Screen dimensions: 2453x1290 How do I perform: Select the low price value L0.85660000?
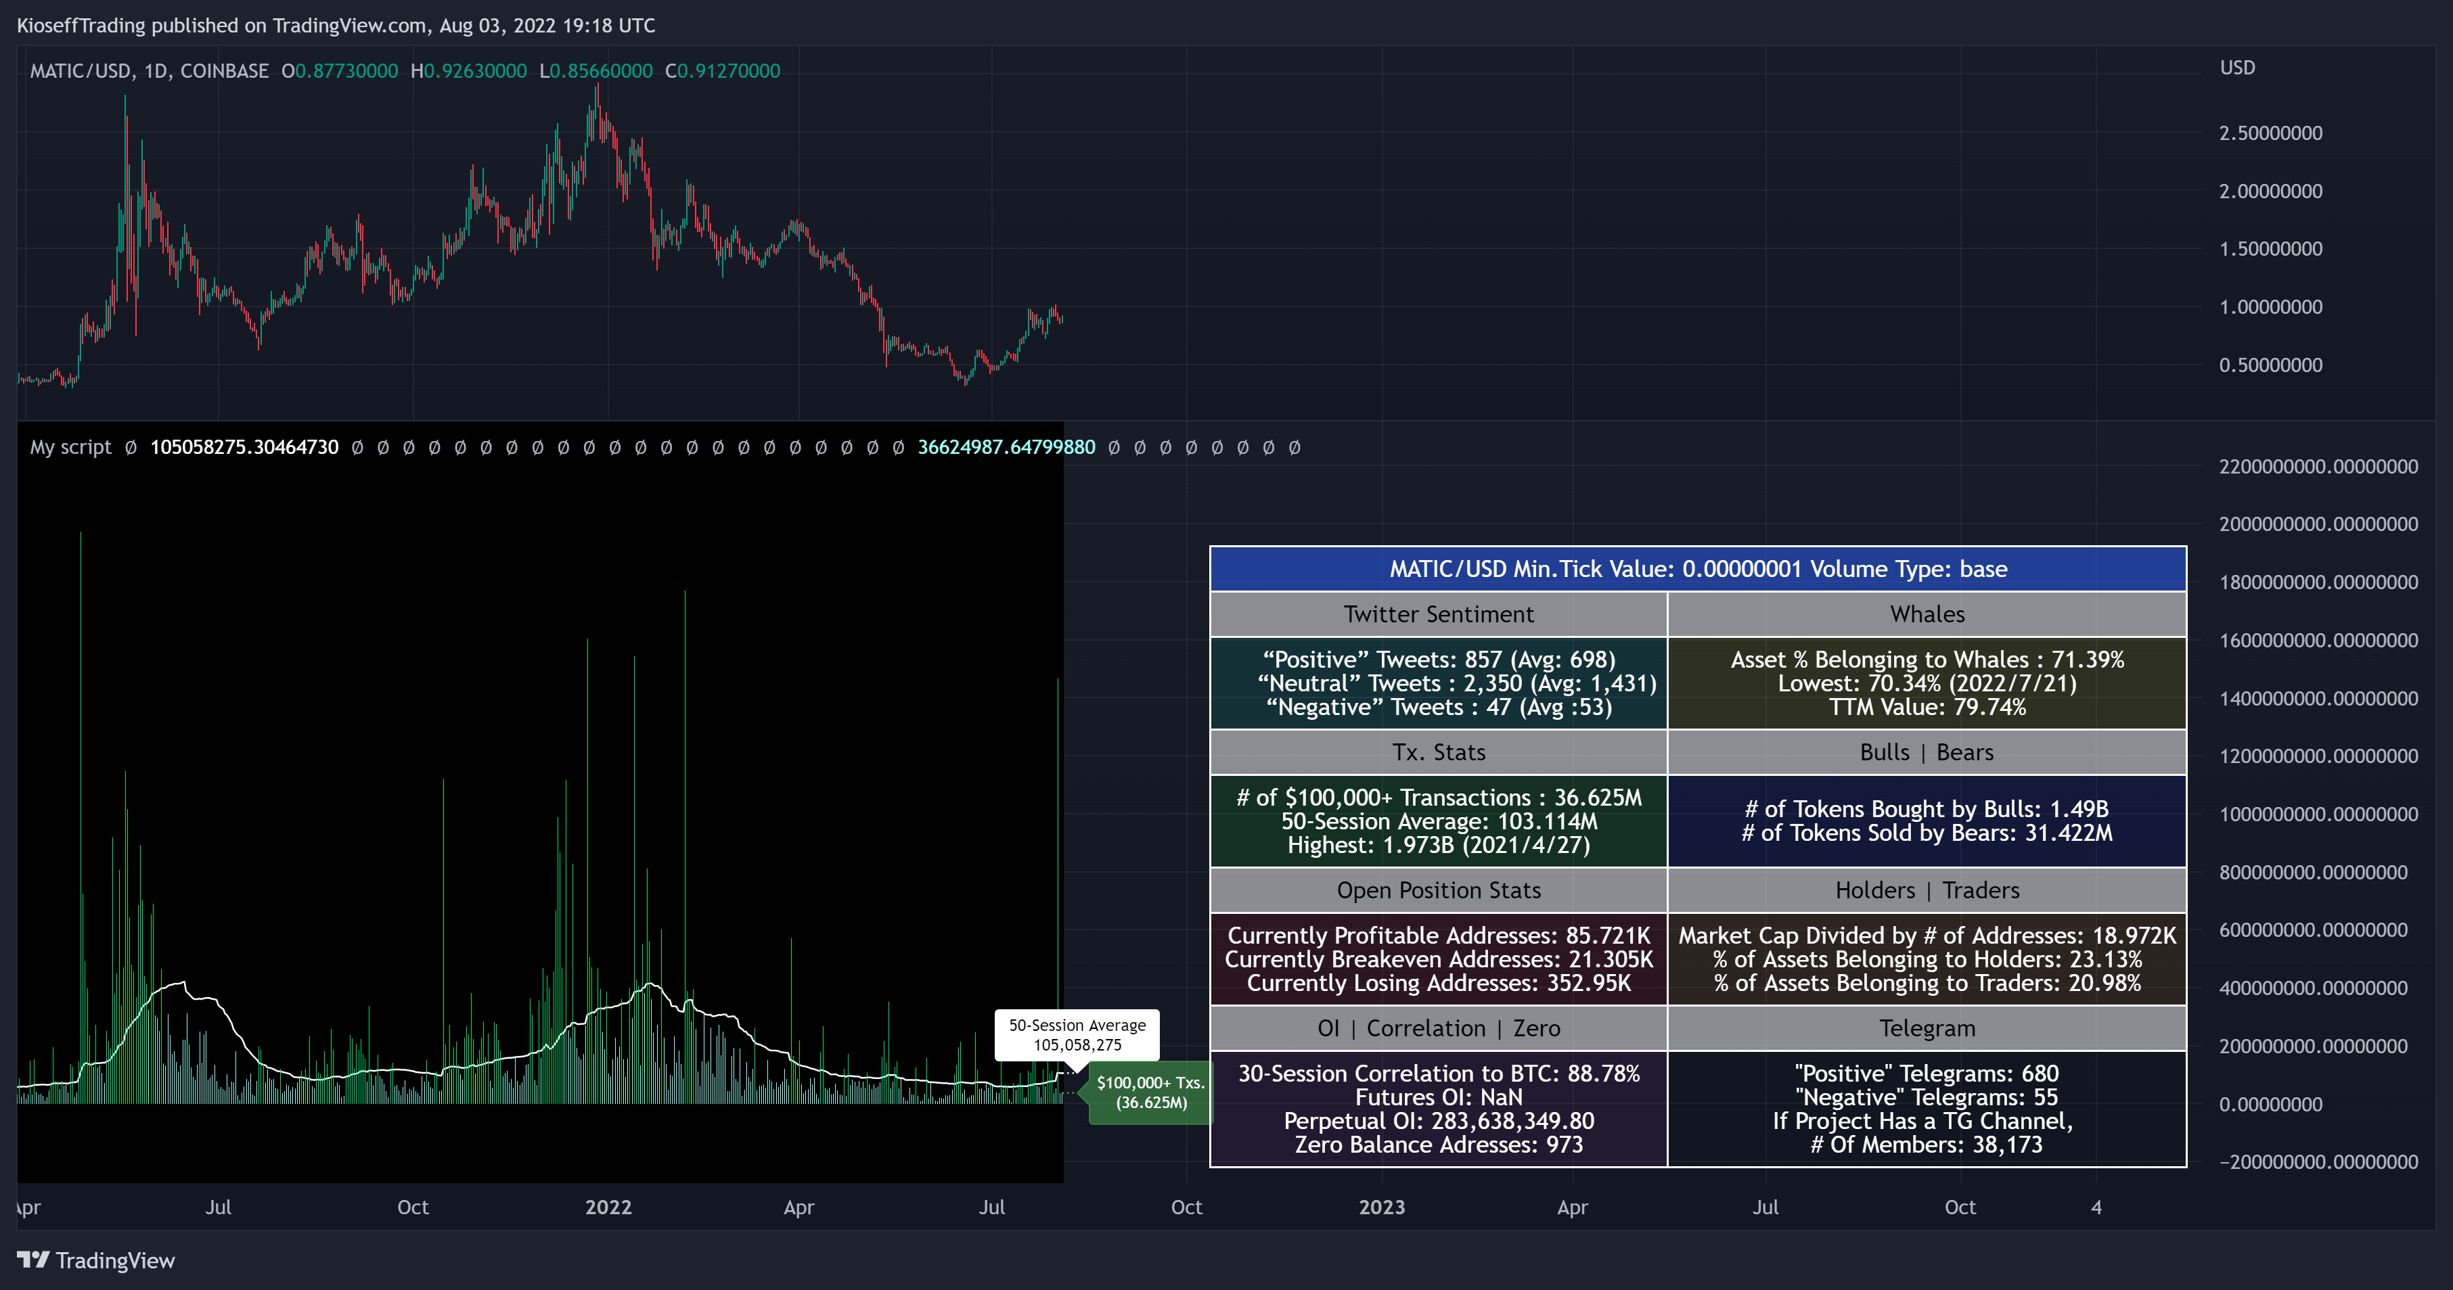point(596,72)
